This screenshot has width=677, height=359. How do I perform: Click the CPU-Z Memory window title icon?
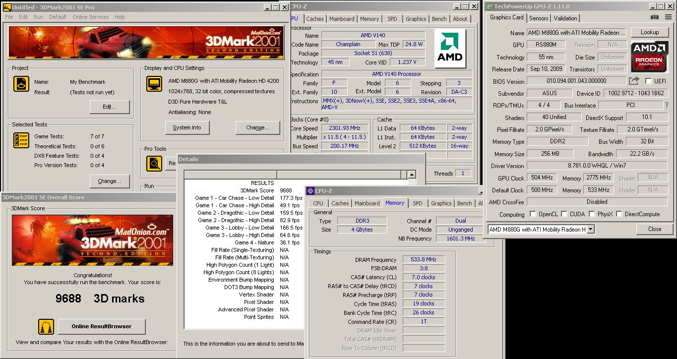point(310,191)
